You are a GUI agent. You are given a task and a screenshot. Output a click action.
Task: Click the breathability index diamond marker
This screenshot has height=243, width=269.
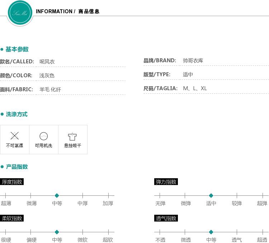211,232
